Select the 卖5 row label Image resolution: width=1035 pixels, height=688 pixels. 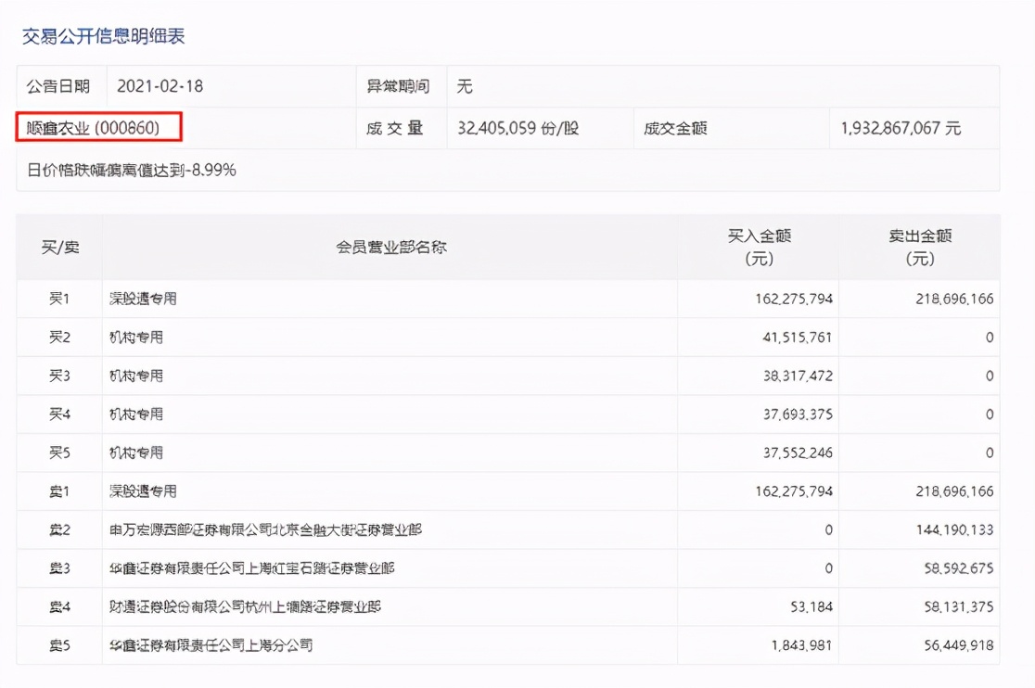[x=59, y=645]
